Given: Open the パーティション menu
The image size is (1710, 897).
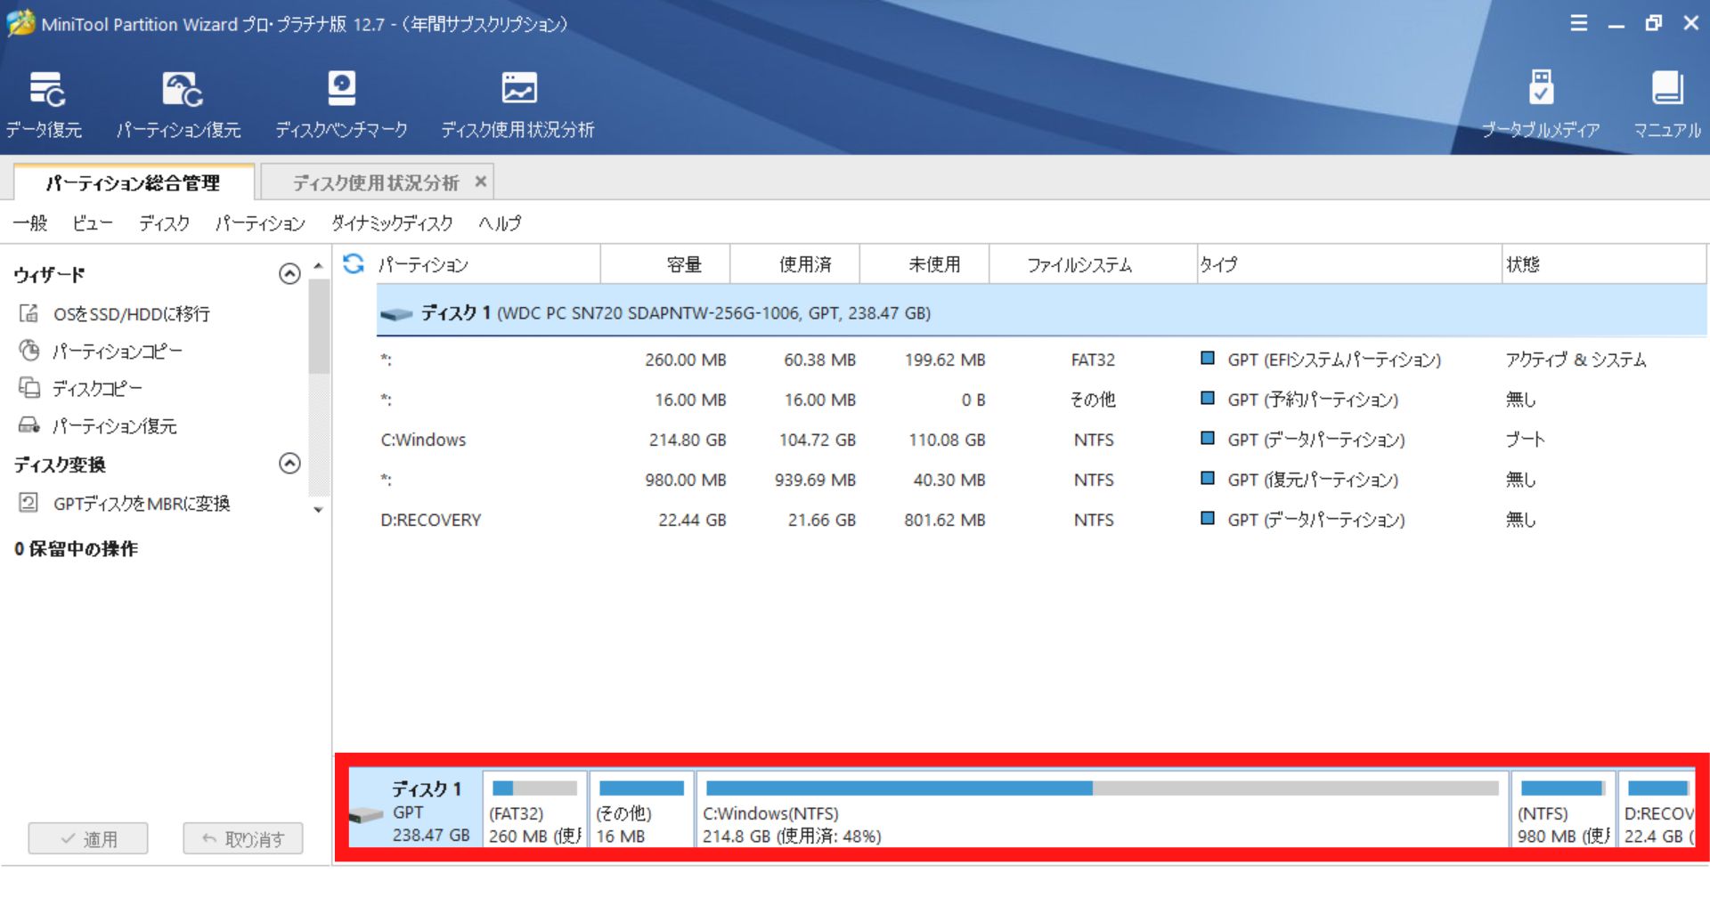Looking at the screenshot, I should tap(260, 223).
